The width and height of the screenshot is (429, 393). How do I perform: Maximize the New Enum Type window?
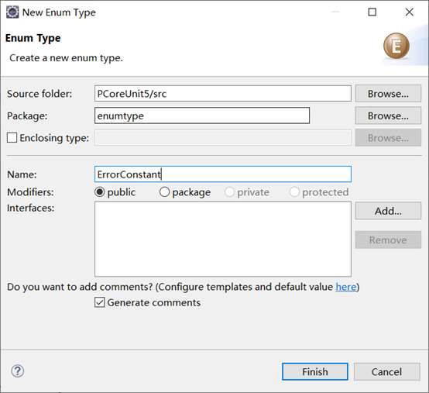point(372,12)
